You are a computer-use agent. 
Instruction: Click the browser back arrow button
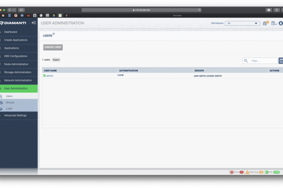(10, 10)
